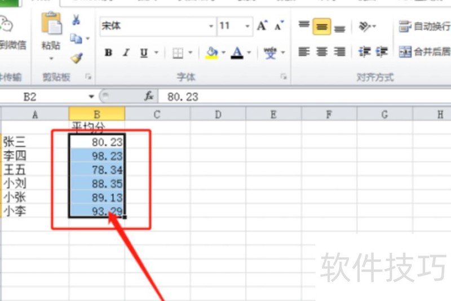Apply black font color A

click(x=237, y=53)
